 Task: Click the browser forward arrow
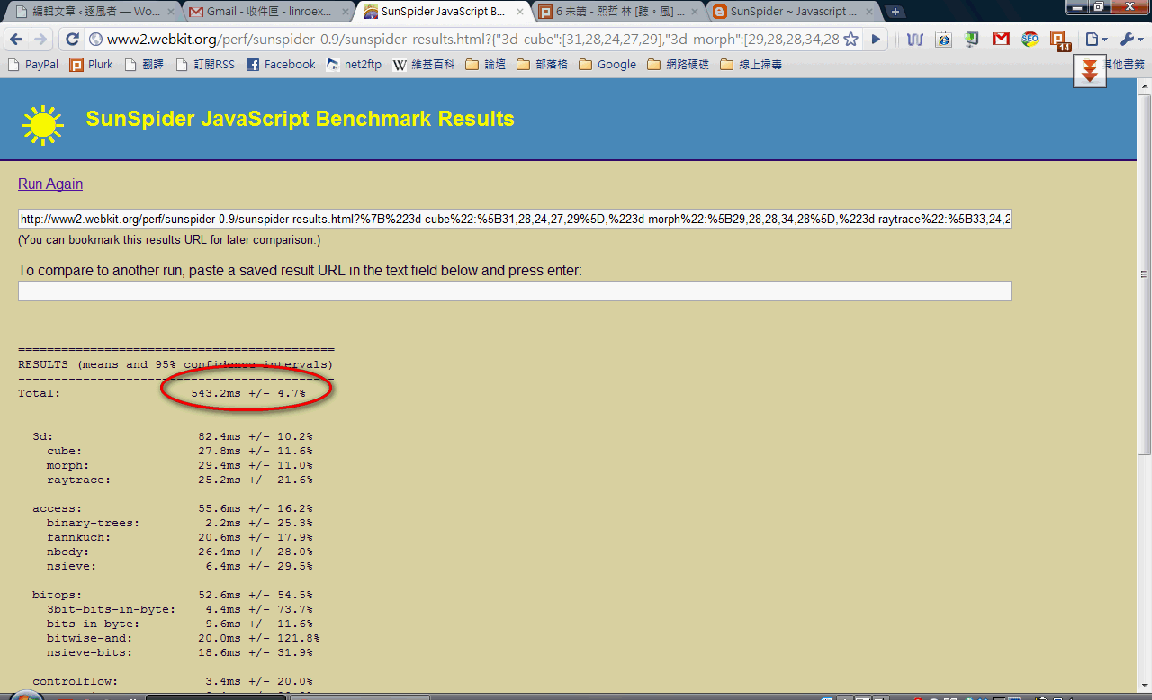click(40, 40)
